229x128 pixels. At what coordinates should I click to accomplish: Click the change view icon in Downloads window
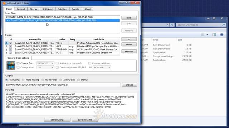coord(203,34)
